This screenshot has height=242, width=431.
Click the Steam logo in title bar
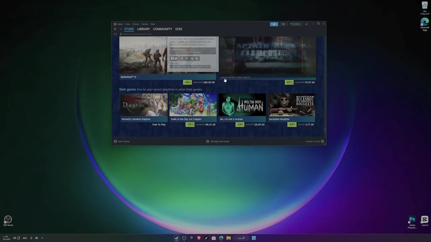(x=115, y=24)
